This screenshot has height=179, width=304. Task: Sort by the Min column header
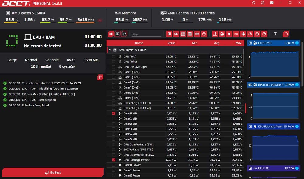click(195, 43)
